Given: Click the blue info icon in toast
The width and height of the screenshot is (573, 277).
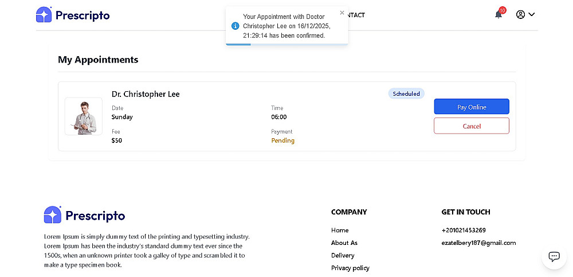Looking at the screenshot, I should pyautogui.click(x=235, y=26).
